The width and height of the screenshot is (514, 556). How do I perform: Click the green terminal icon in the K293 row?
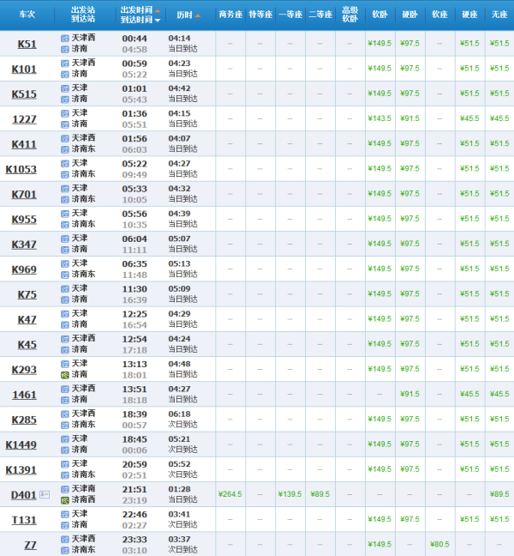coord(65,375)
